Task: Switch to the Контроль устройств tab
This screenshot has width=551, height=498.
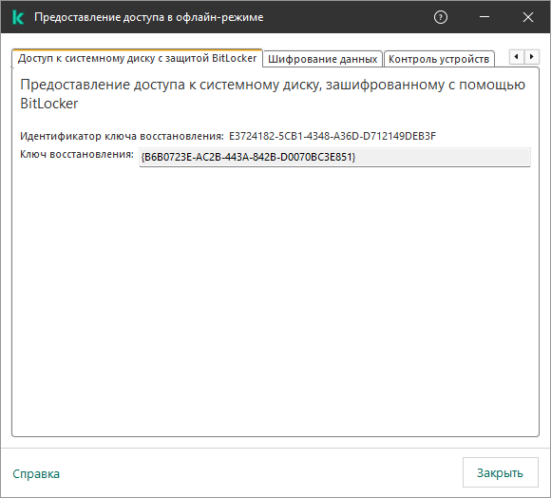Action: [x=439, y=59]
